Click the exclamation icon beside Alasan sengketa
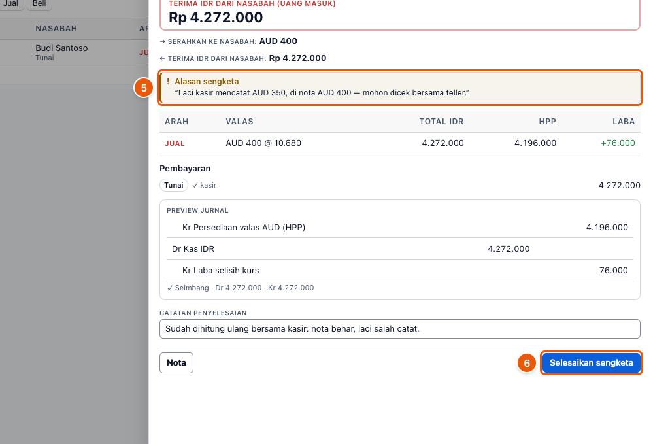This screenshot has height=444, width=651. click(x=168, y=82)
